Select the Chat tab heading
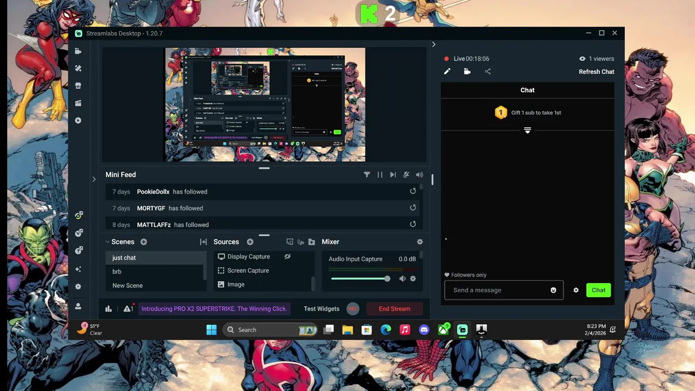Screen dimensions: 695x391 point(527,90)
